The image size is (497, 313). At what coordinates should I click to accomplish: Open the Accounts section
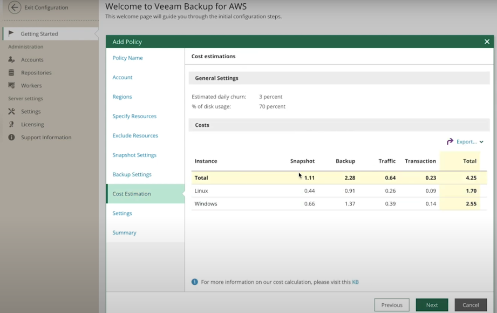point(32,59)
